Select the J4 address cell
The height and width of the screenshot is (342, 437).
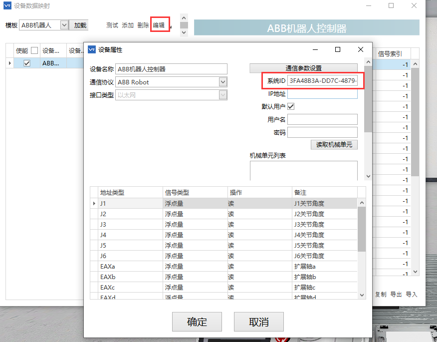tap(130, 235)
